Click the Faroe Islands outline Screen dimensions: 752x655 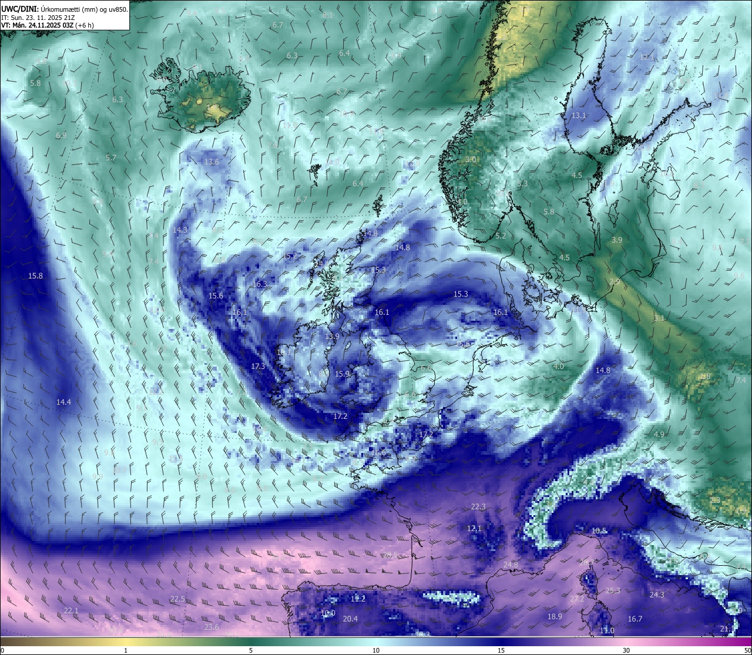[x=315, y=174]
